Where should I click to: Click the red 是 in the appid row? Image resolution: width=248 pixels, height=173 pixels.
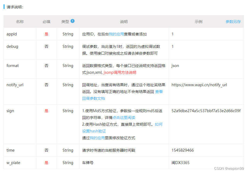[x=46, y=34]
